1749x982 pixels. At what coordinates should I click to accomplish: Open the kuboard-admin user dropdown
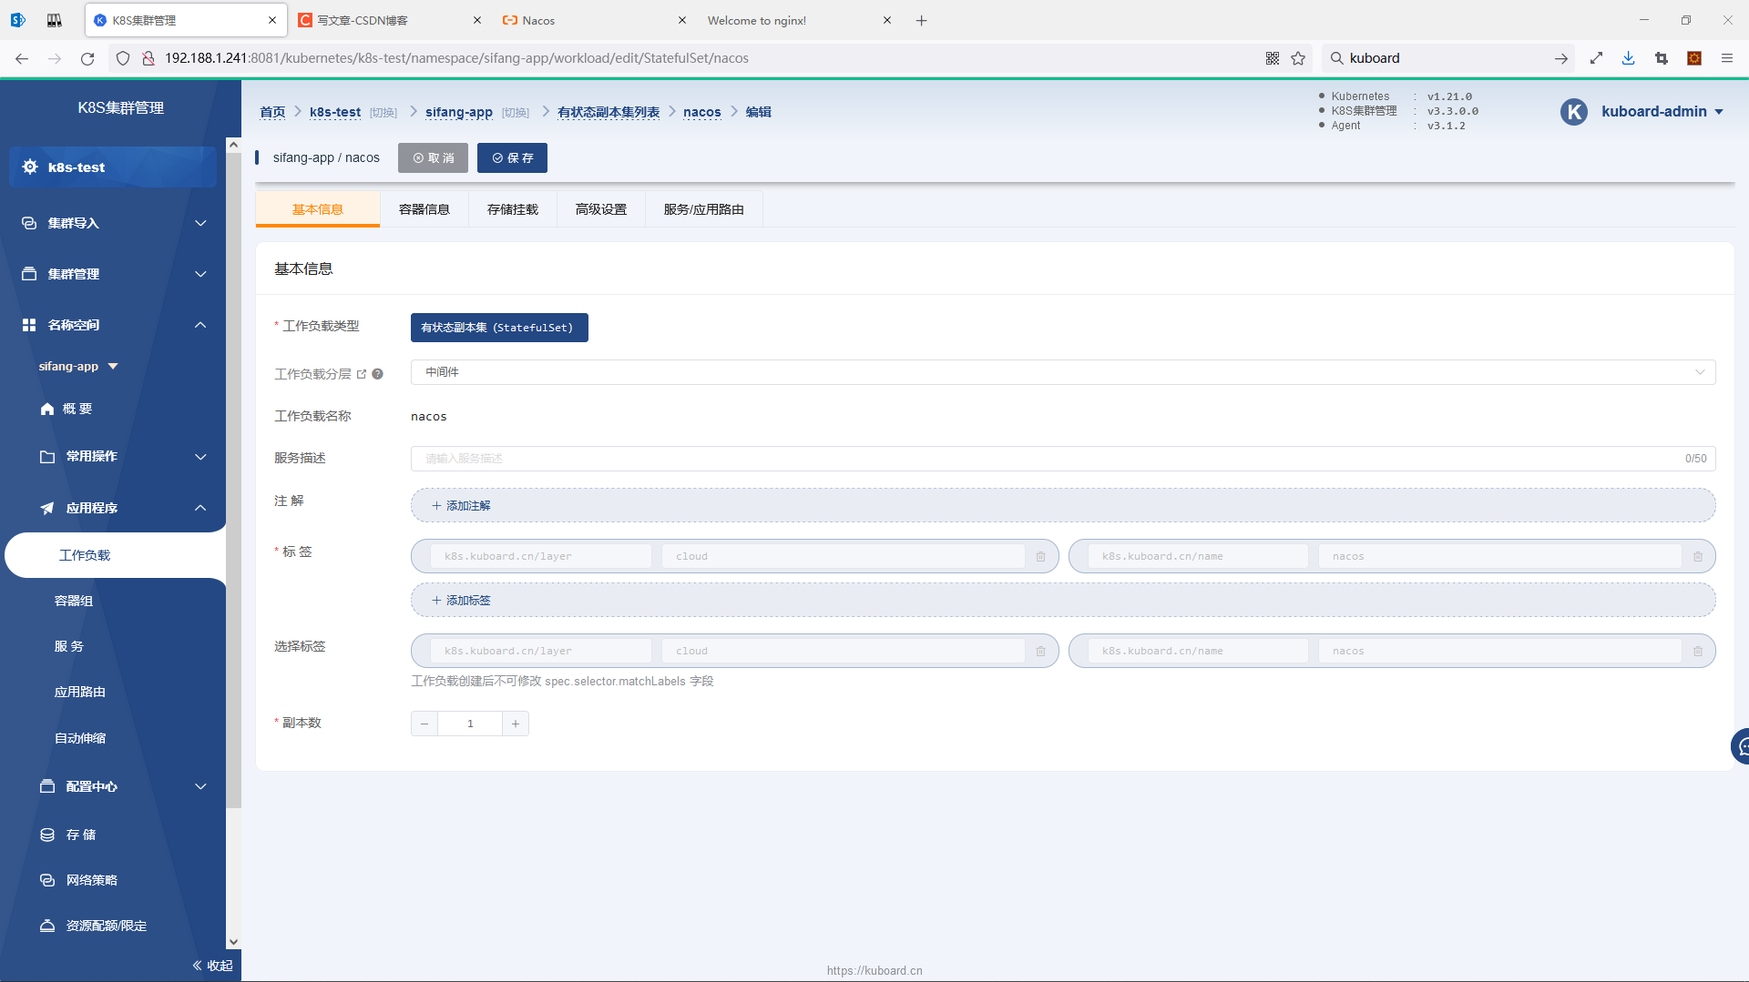tap(1662, 111)
